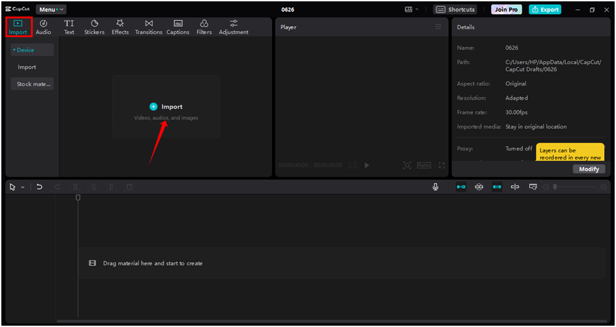Open the Import media tab
The width and height of the screenshot is (616, 327).
tap(18, 27)
